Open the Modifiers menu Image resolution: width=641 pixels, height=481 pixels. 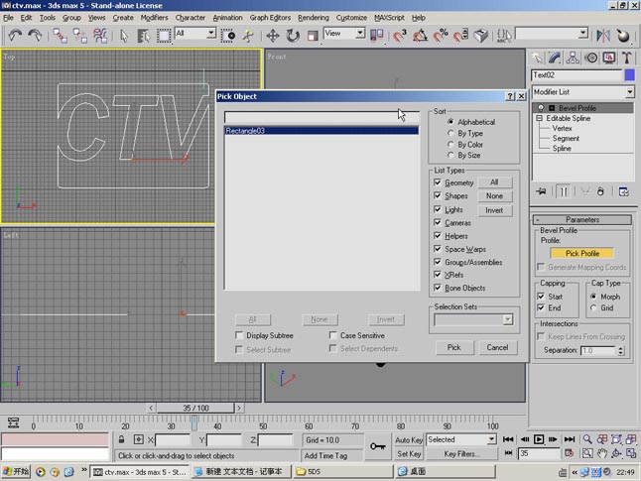tap(154, 18)
